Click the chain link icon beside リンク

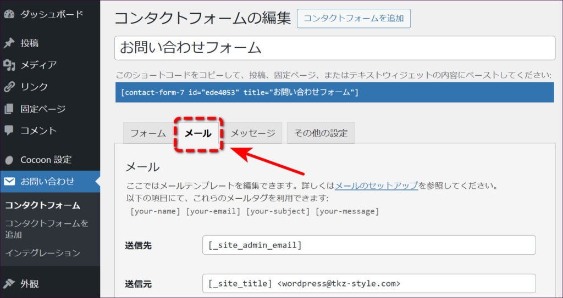(9, 87)
